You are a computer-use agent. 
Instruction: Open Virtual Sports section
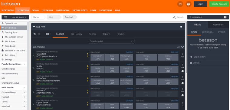point(80,10)
